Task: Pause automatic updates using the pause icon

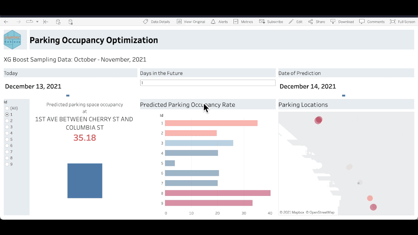Action: click(x=70, y=22)
